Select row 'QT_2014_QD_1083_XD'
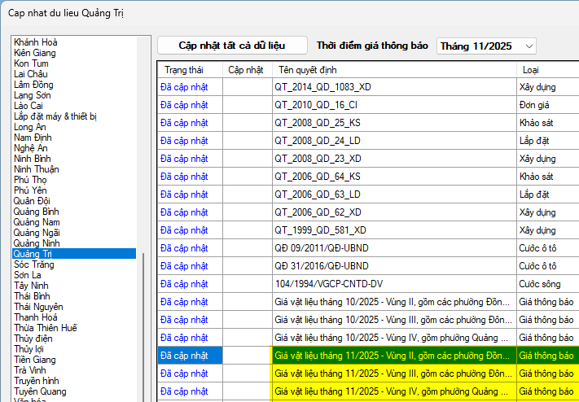The height and width of the screenshot is (402, 579). click(322, 86)
